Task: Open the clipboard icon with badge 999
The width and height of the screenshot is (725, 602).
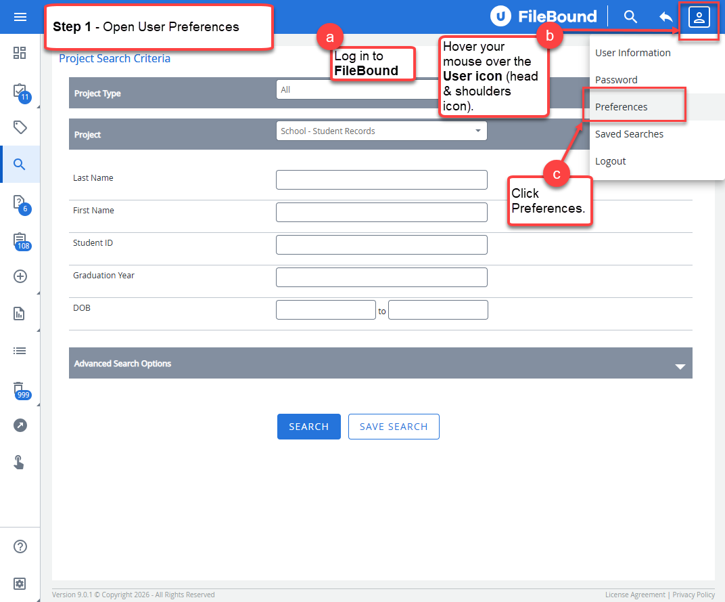Action: (21, 391)
